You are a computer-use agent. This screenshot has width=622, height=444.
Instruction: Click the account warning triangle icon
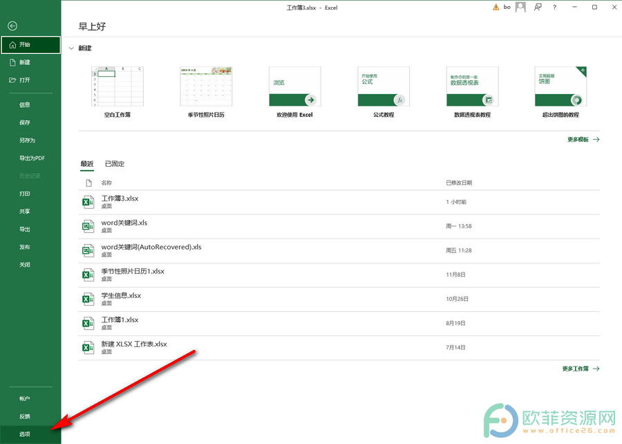496,7
